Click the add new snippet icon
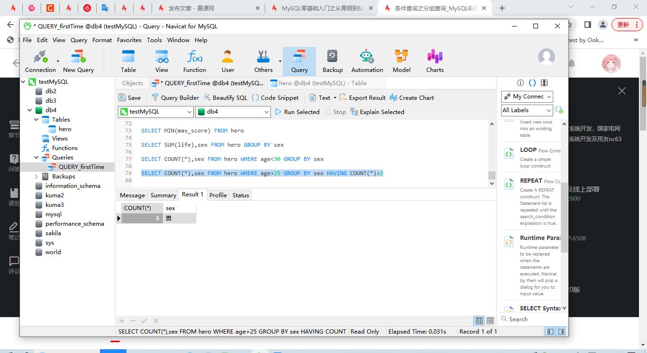Image resolution: width=647 pixels, height=353 pixels. click(x=559, y=110)
